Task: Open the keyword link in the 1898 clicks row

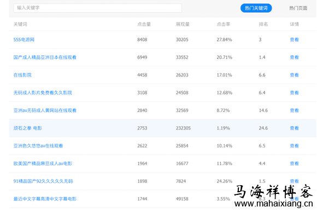Action: tap(43, 181)
